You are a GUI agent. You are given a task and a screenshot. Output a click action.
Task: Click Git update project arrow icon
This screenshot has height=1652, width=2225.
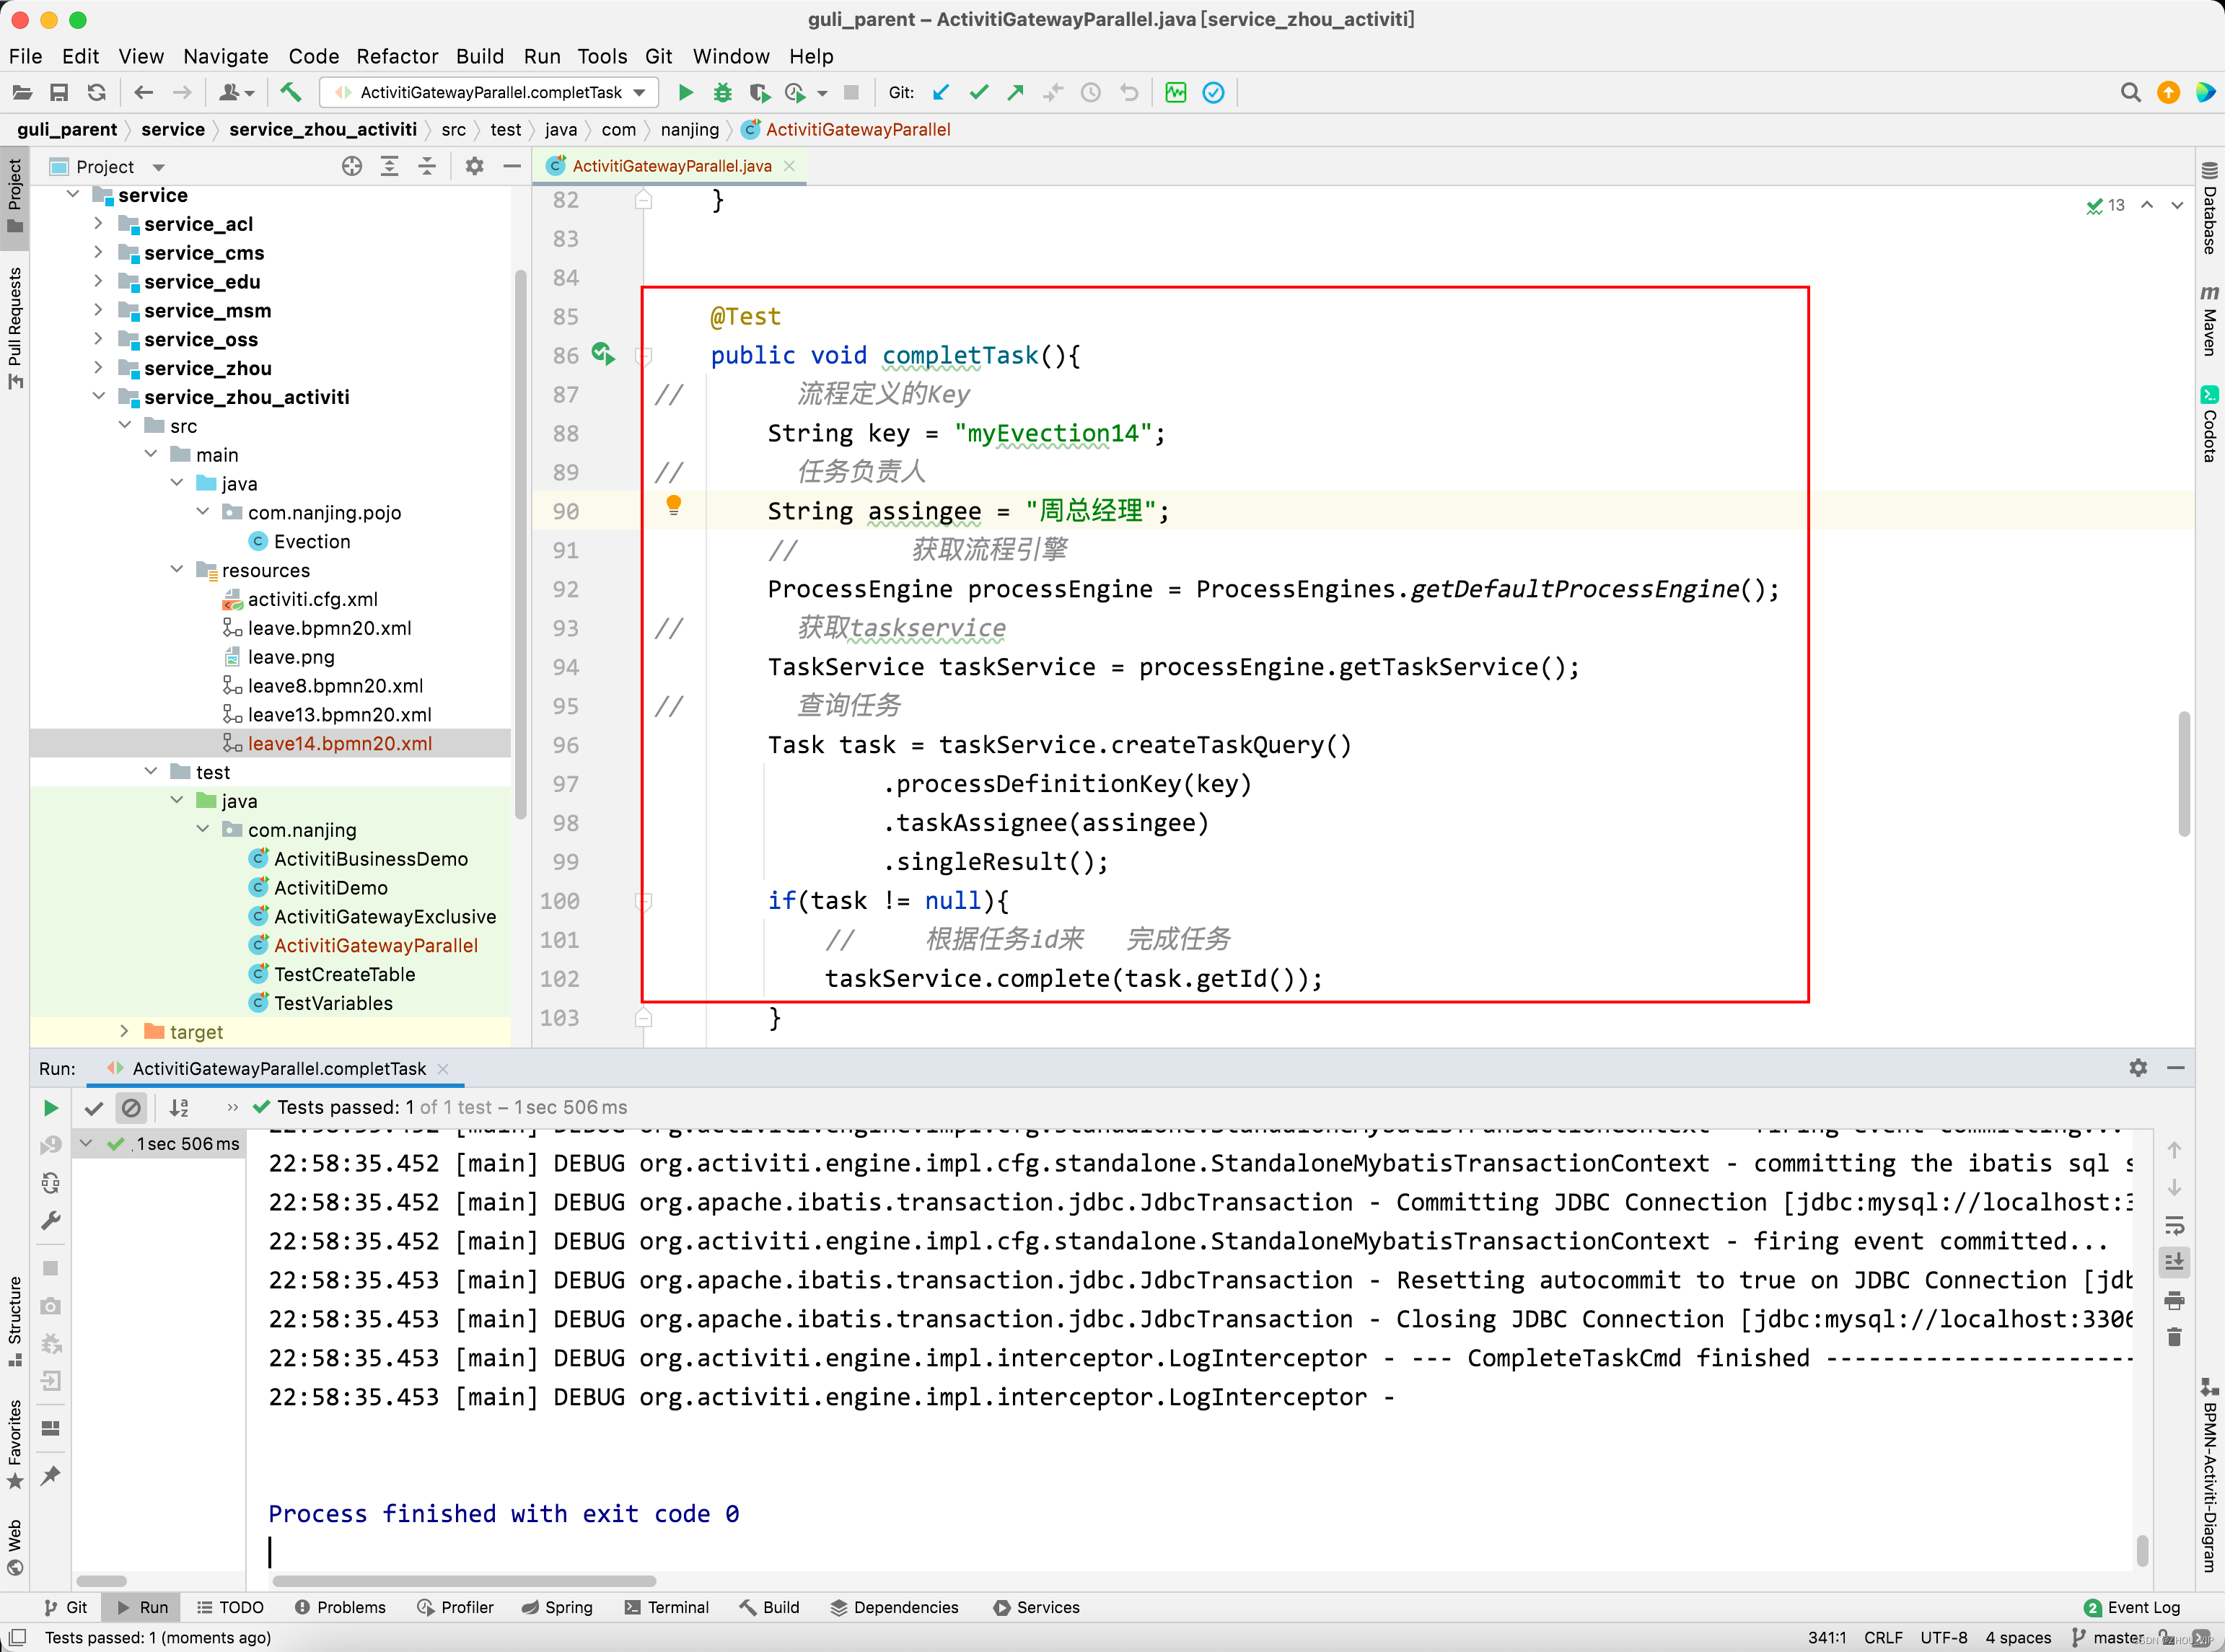941,93
